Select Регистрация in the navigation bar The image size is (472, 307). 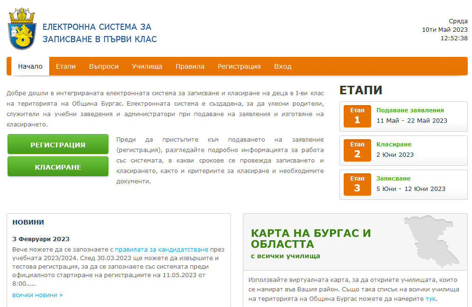tap(239, 66)
